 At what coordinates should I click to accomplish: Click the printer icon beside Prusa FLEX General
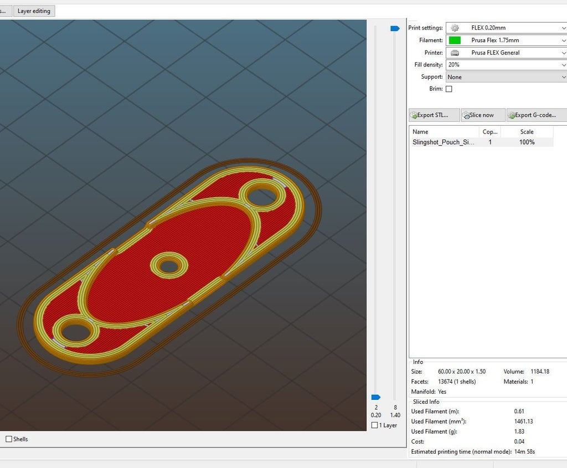[455, 53]
